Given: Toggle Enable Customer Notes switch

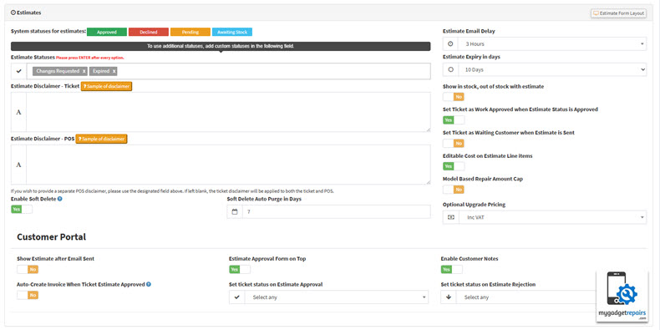Looking at the screenshot, I should coord(452,269).
